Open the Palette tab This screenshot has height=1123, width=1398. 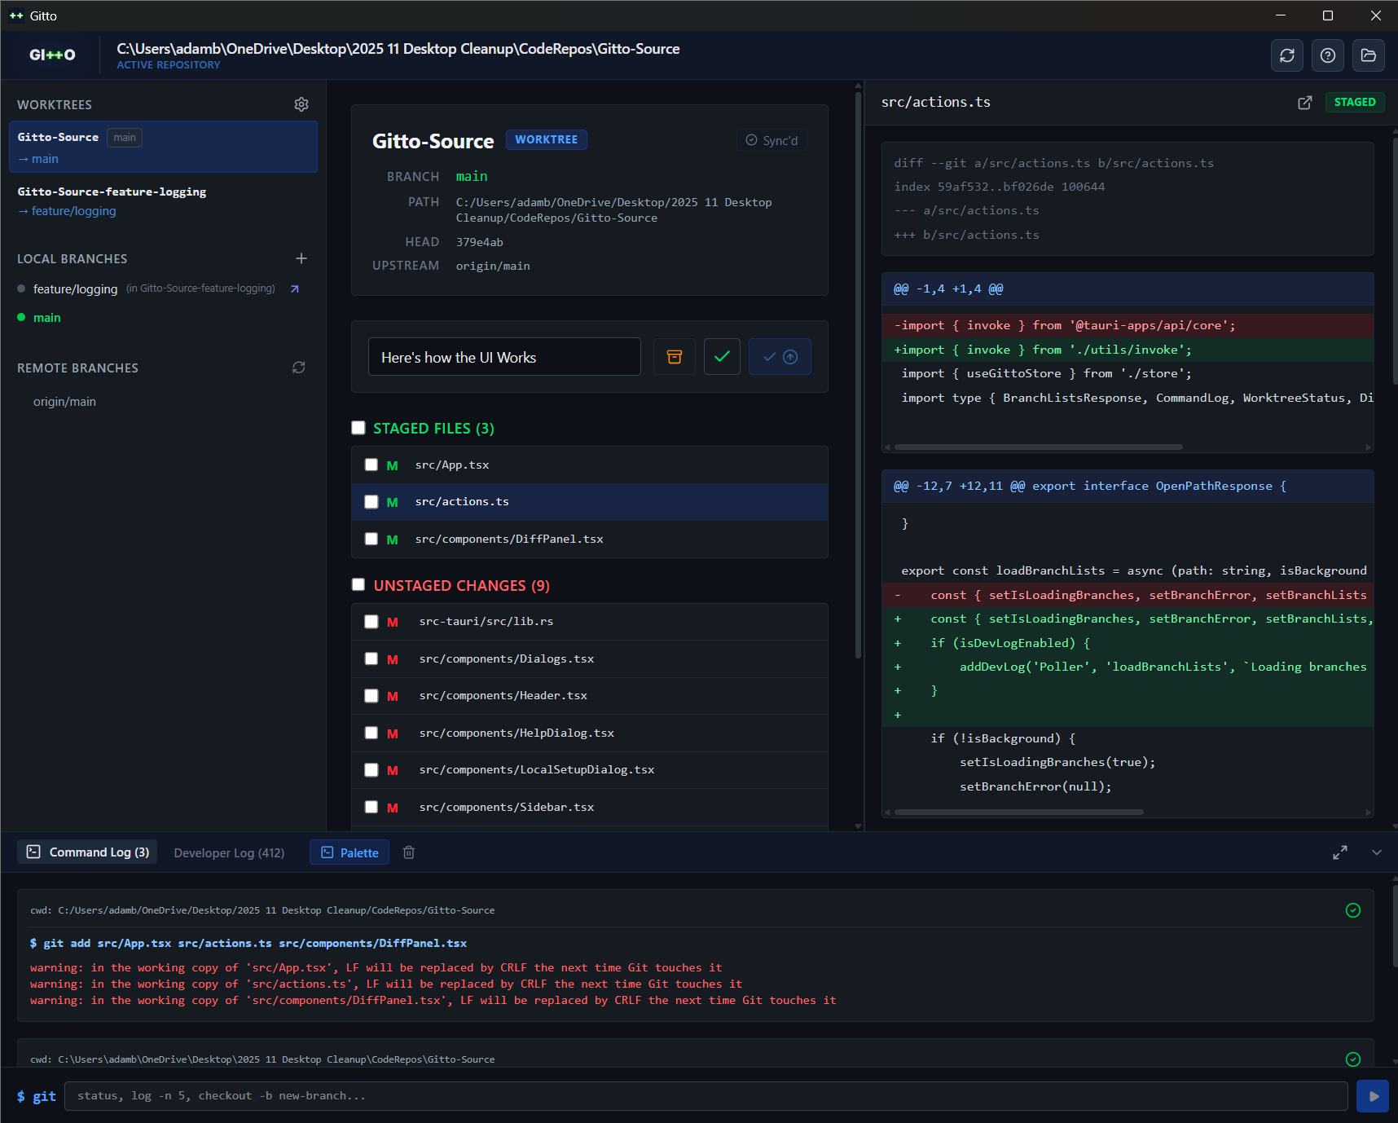[x=349, y=852]
